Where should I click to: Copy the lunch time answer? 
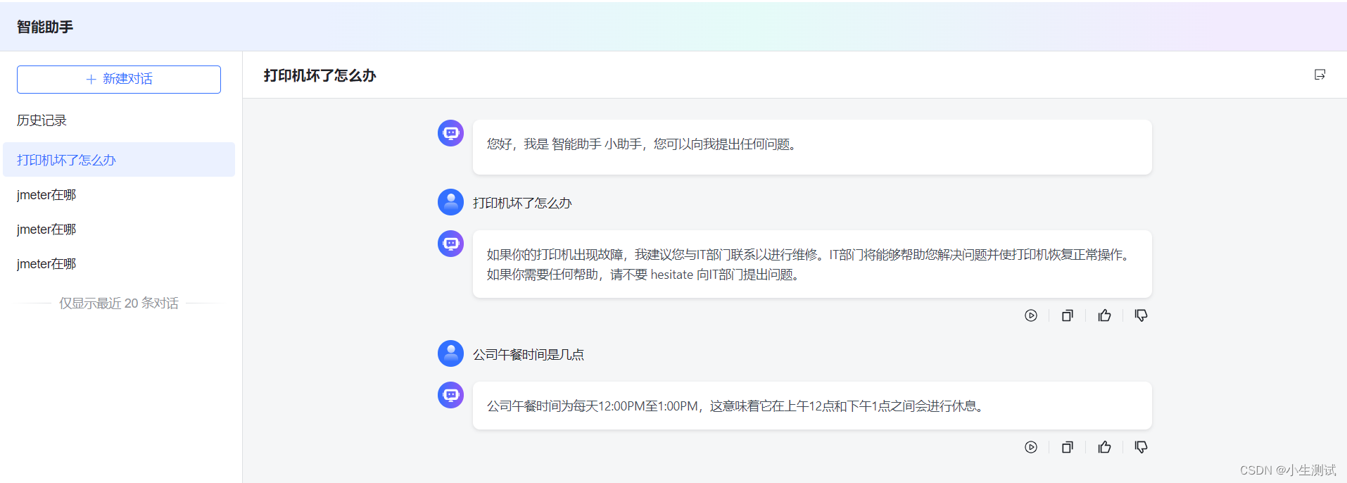point(1068,447)
